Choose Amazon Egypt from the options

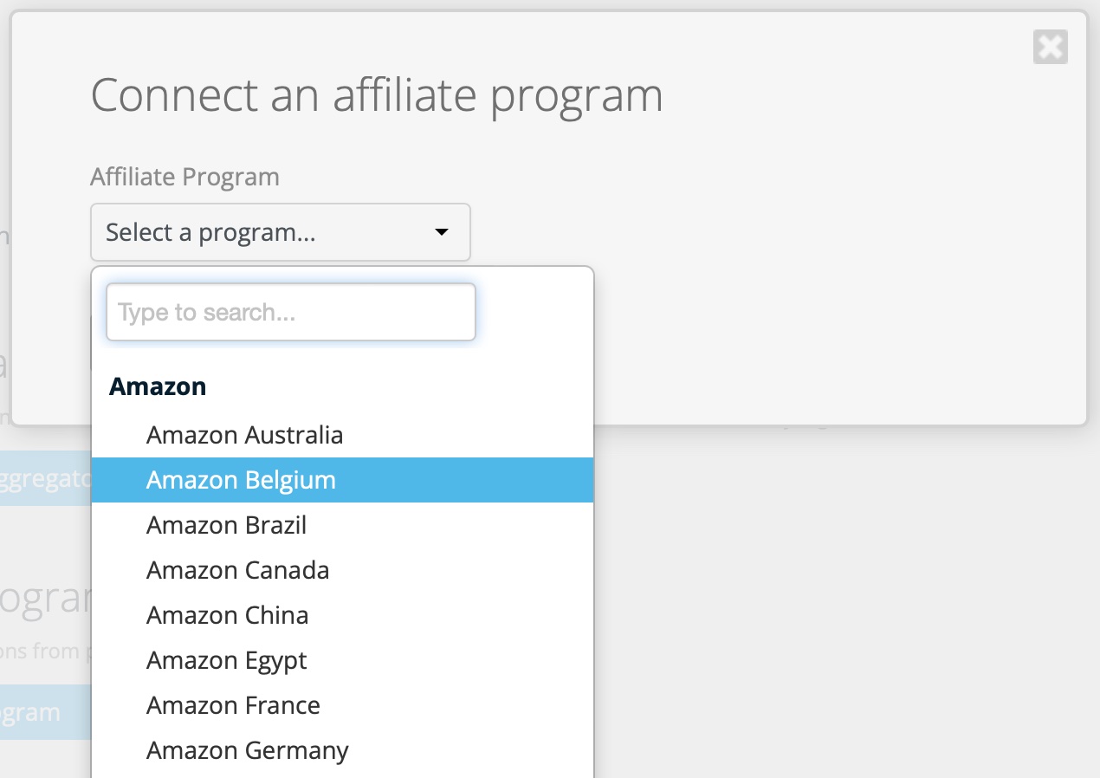coord(227,660)
